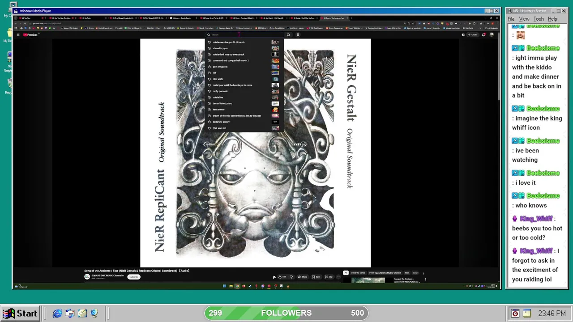573x322 pixels.
Task: Click the YouTube search box
Action: click(245, 34)
